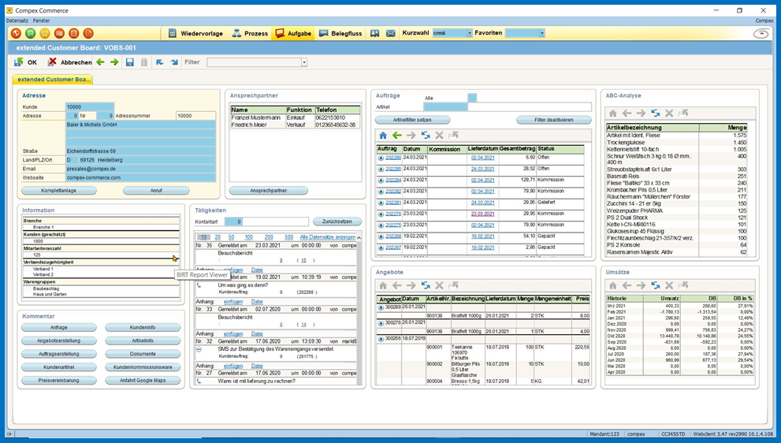Expand the Favoriten dropdown

(541, 33)
